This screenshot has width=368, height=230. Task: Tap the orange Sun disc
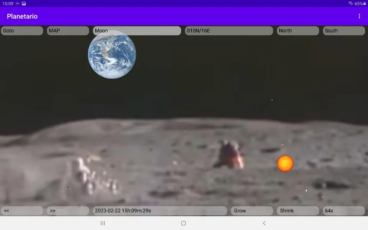click(x=285, y=164)
